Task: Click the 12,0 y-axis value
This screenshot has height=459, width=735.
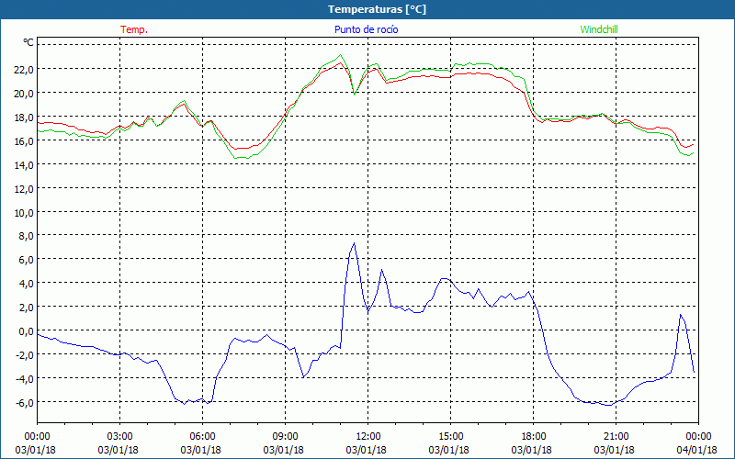Action: [24, 189]
